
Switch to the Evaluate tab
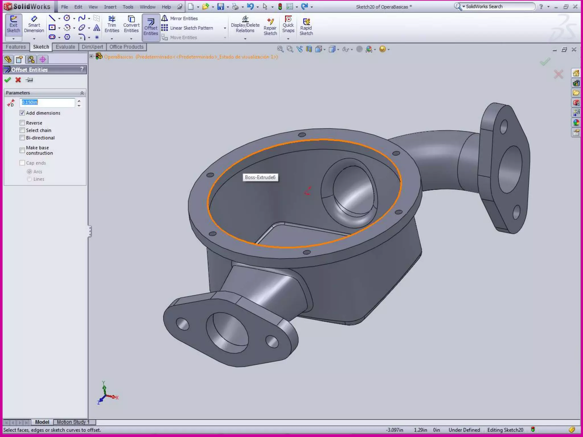pyautogui.click(x=65, y=47)
